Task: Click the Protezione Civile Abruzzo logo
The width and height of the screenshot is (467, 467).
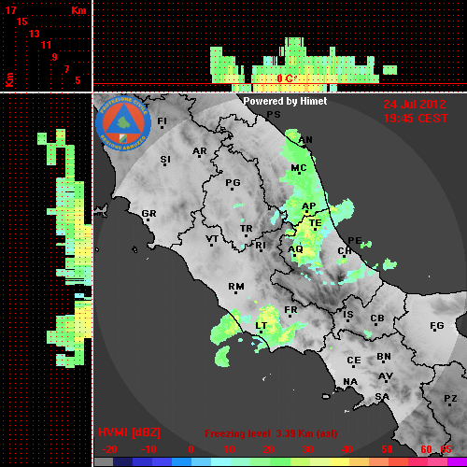Action: pyautogui.click(x=123, y=123)
